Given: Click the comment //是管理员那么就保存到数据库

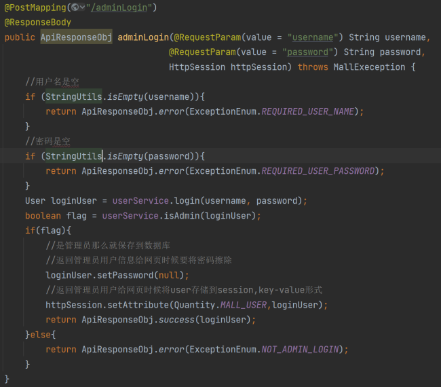Looking at the screenshot, I should [108, 245].
